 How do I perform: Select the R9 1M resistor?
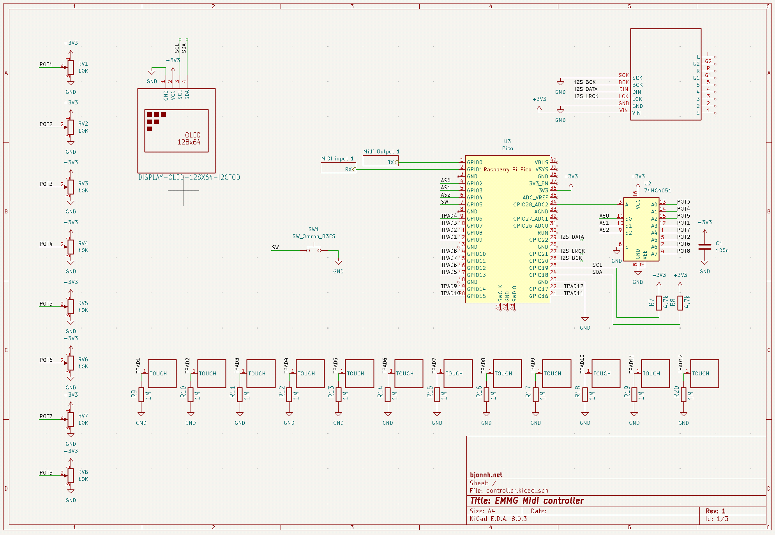141,394
